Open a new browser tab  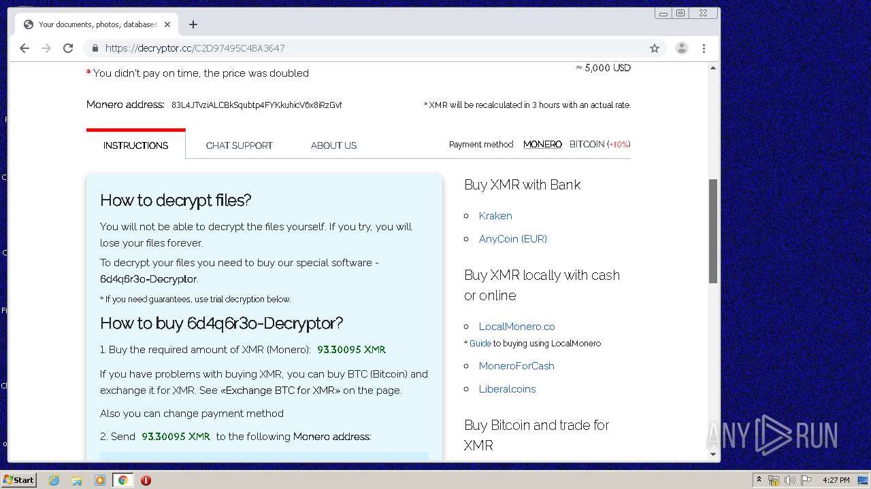click(193, 24)
